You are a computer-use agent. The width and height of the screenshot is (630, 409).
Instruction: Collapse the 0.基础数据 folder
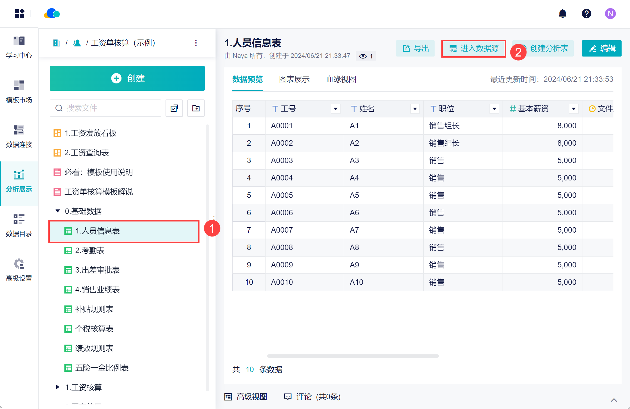point(58,211)
